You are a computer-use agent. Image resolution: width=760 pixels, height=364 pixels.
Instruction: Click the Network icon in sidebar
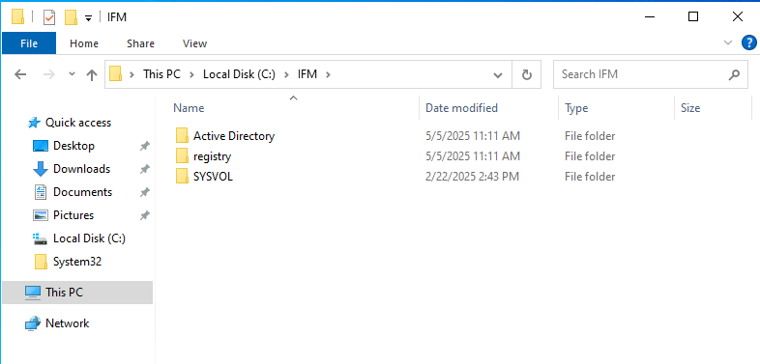click(33, 323)
